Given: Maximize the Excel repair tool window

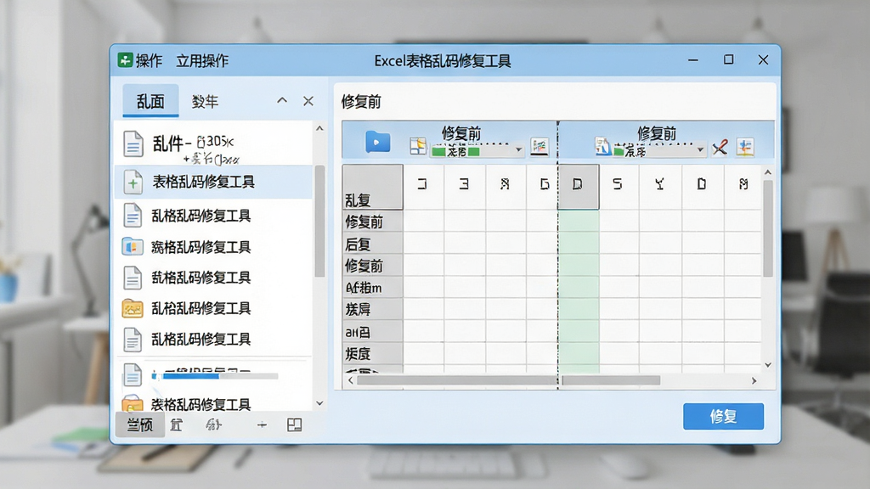Looking at the screenshot, I should [x=728, y=59].
